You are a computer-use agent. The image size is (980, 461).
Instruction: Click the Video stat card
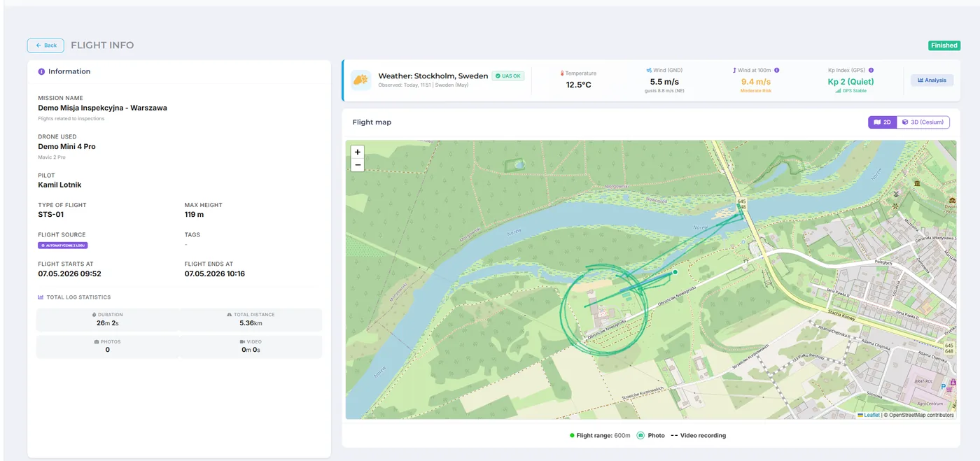tap(251, 346)
